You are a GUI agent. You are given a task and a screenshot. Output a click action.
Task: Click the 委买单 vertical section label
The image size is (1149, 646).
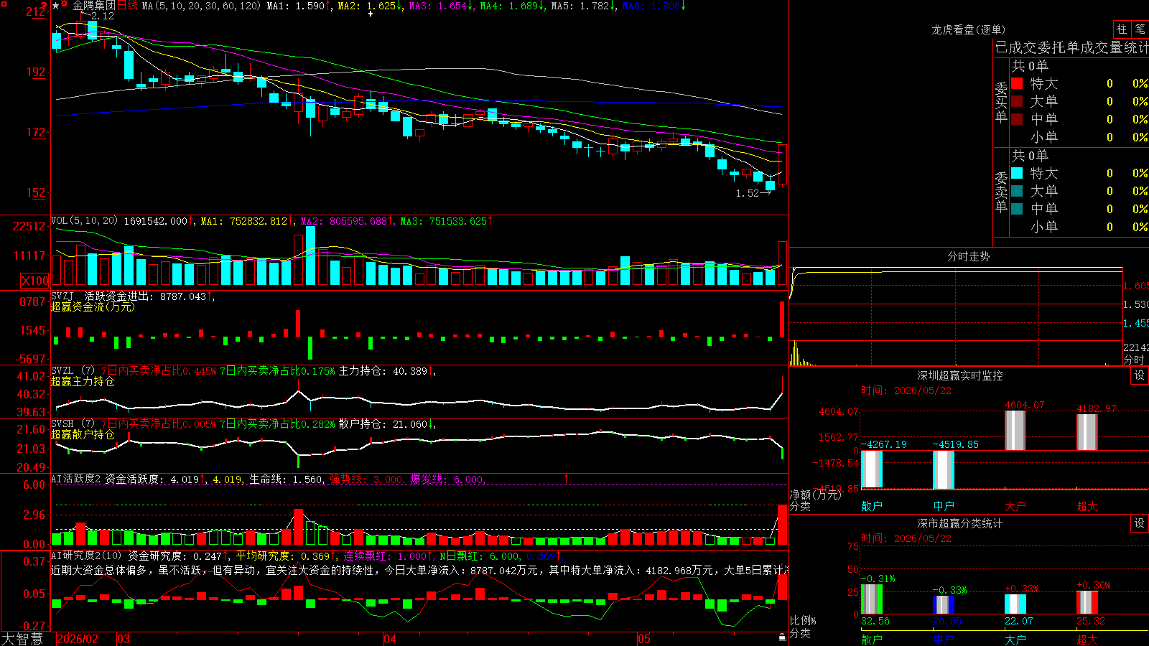pyautogui.click(x=1001, y=102)
